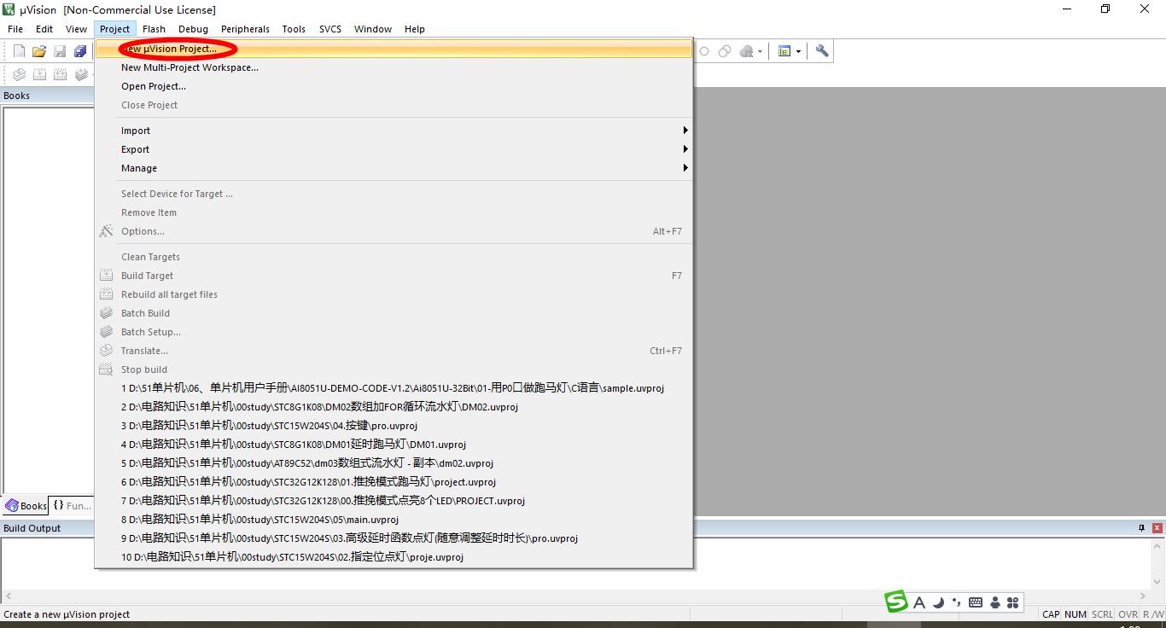The width and height of the screenshot is (1166, 628).
Task: Open the window layout dropdown arrow
Action: [798, 51]
